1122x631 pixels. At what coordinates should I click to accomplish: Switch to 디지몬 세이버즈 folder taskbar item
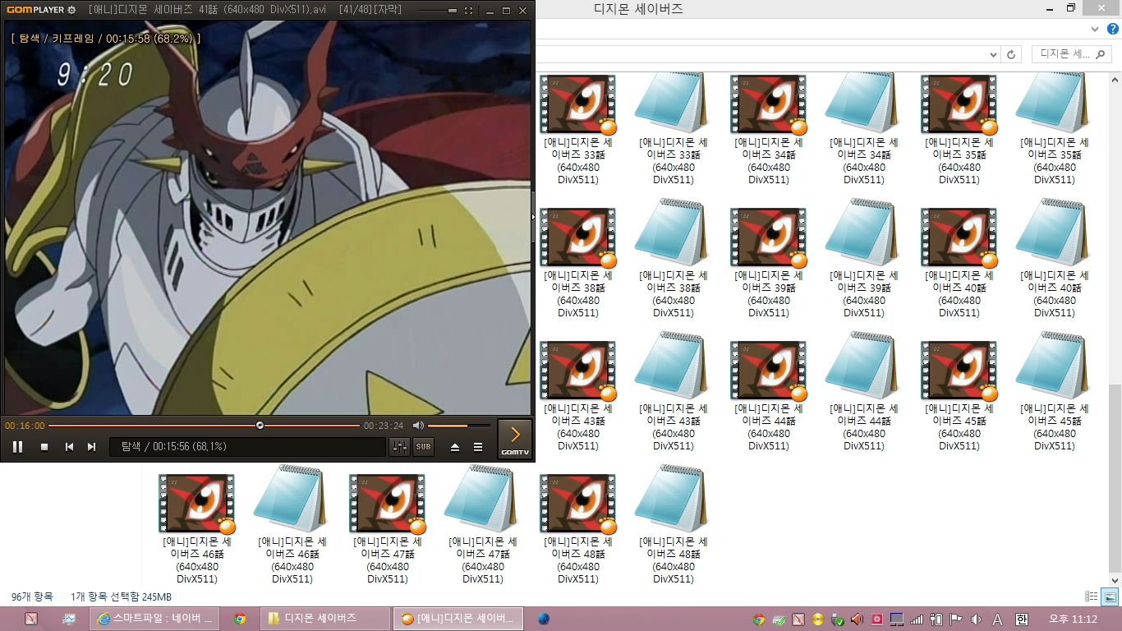click(325, 619)
